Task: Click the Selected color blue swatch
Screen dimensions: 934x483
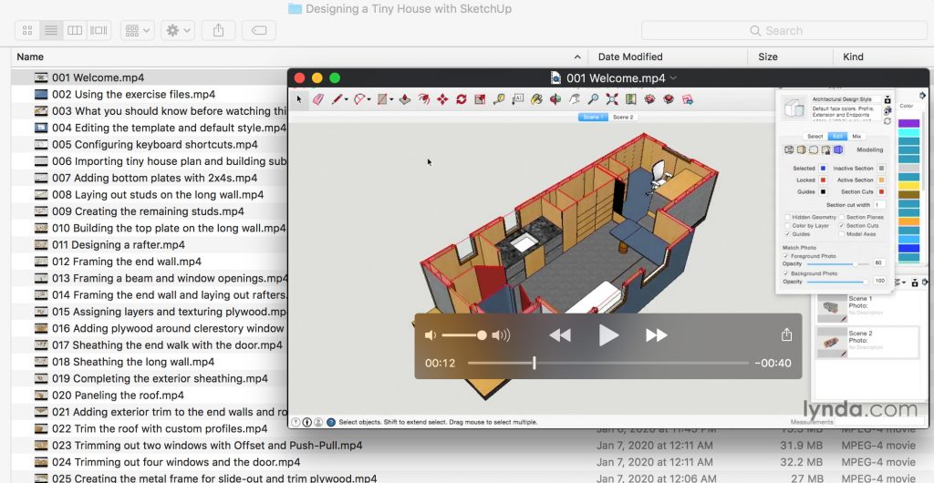Action: pyautogui.click(x=824, y=169)
